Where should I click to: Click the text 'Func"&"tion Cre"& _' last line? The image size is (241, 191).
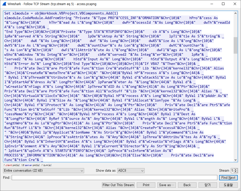tap(24, 160)
